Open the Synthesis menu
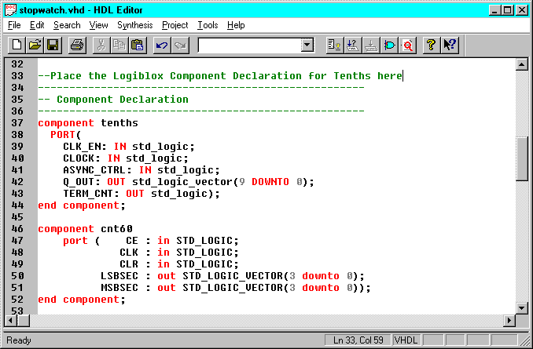533x349 pixels. point(135,25)
